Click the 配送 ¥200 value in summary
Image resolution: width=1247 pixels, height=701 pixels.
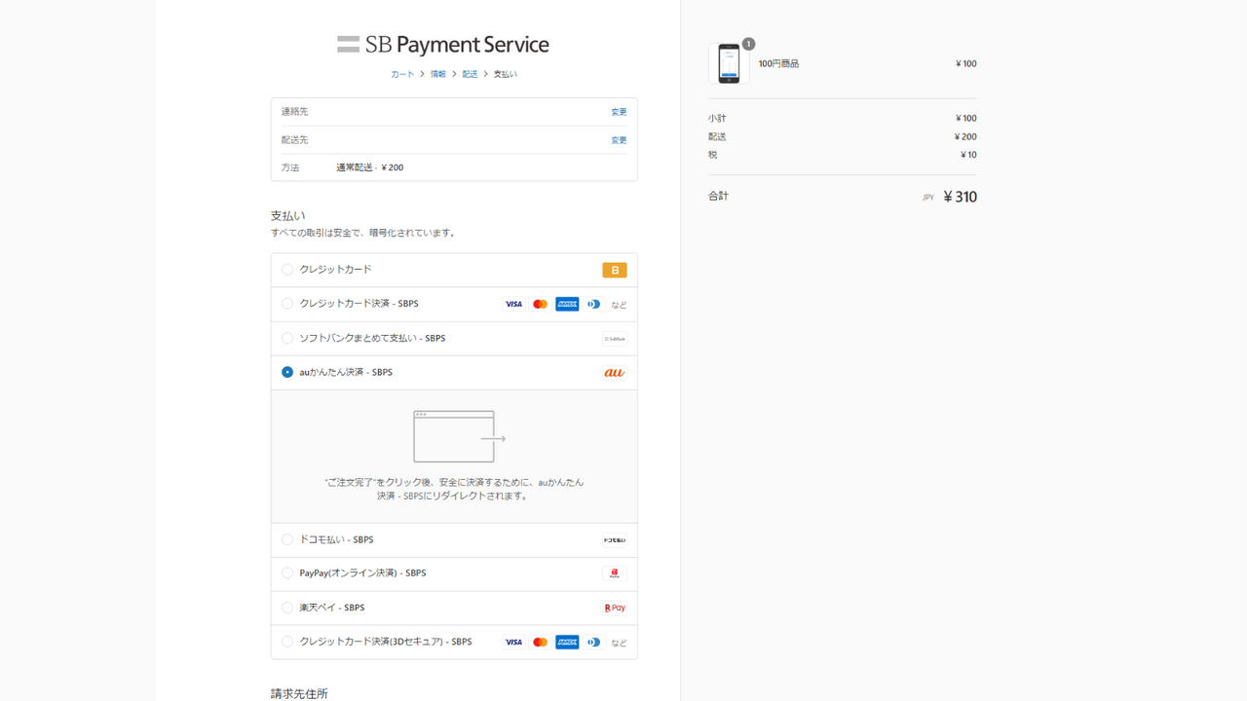point(965,137)
